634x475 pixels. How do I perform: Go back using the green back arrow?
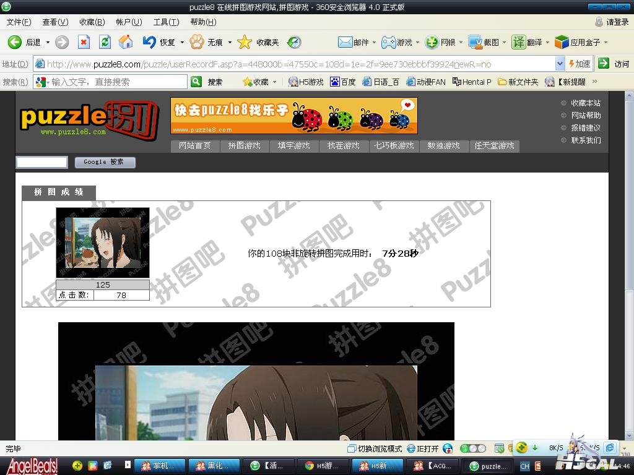(15, 42)
